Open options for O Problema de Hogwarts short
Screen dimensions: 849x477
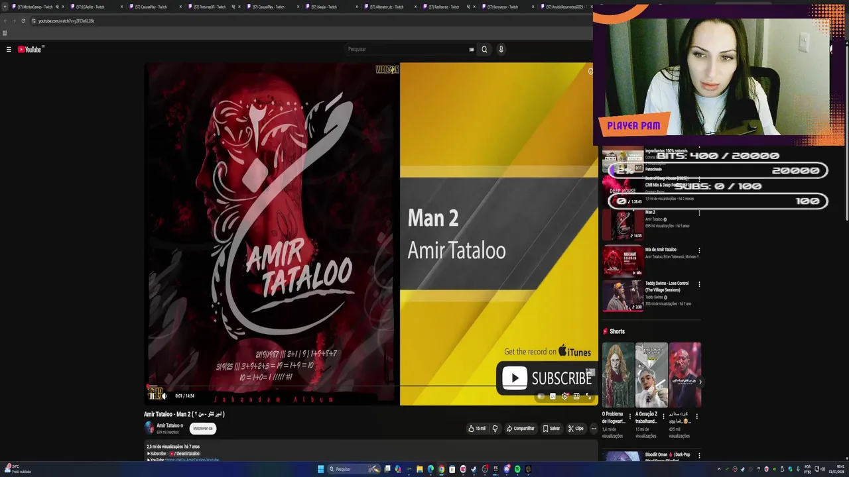tap(630, 417)
